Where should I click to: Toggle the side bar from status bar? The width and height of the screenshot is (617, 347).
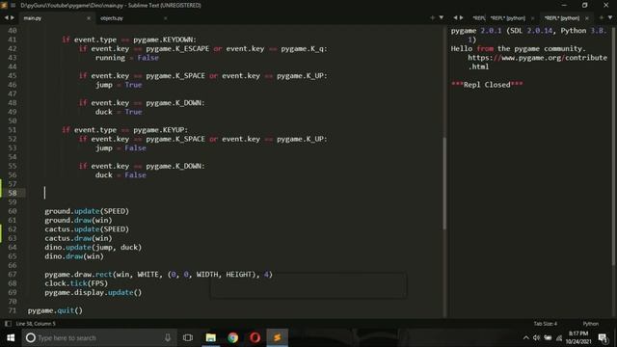click(x=8, y=324)
